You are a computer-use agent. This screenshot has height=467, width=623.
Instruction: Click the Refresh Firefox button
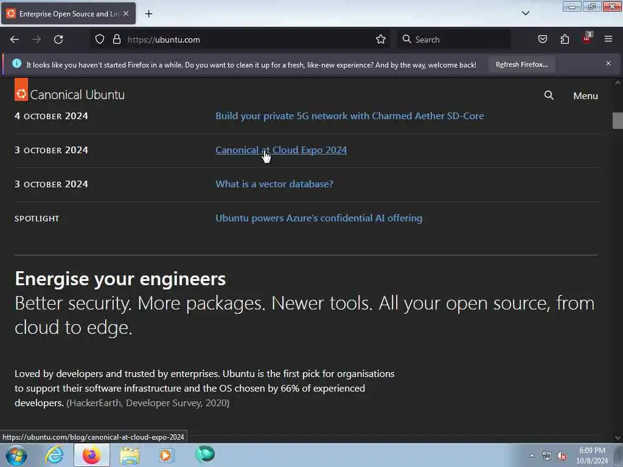521,64
